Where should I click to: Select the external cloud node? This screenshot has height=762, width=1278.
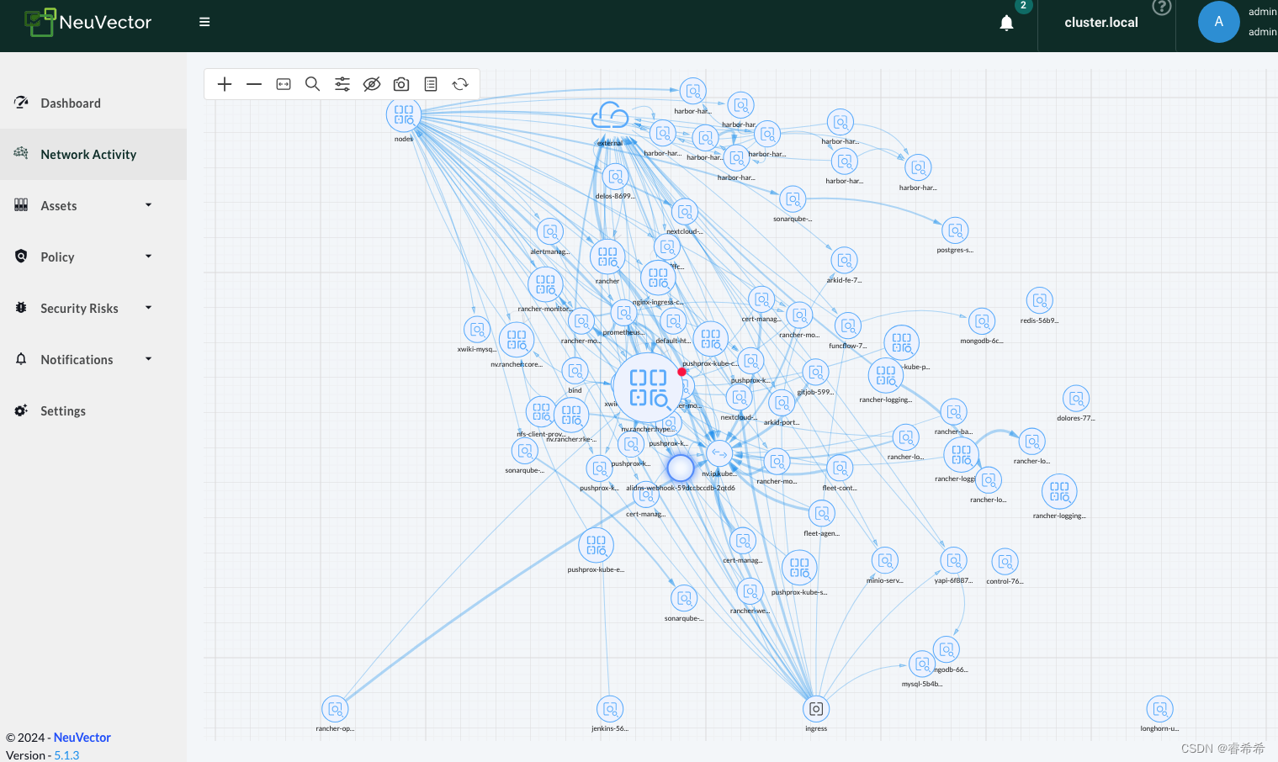pyautogui.click(x=610, y=117)
